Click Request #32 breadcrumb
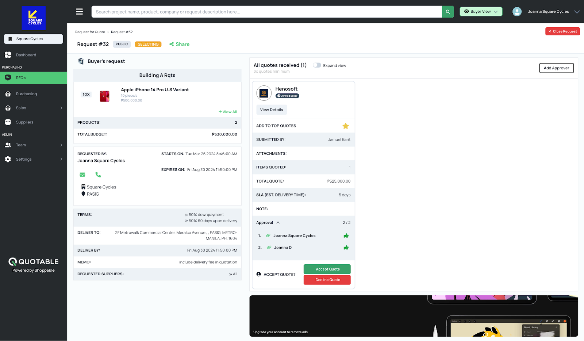The height and width of the screenshot is (341, 584). point(122,32)
